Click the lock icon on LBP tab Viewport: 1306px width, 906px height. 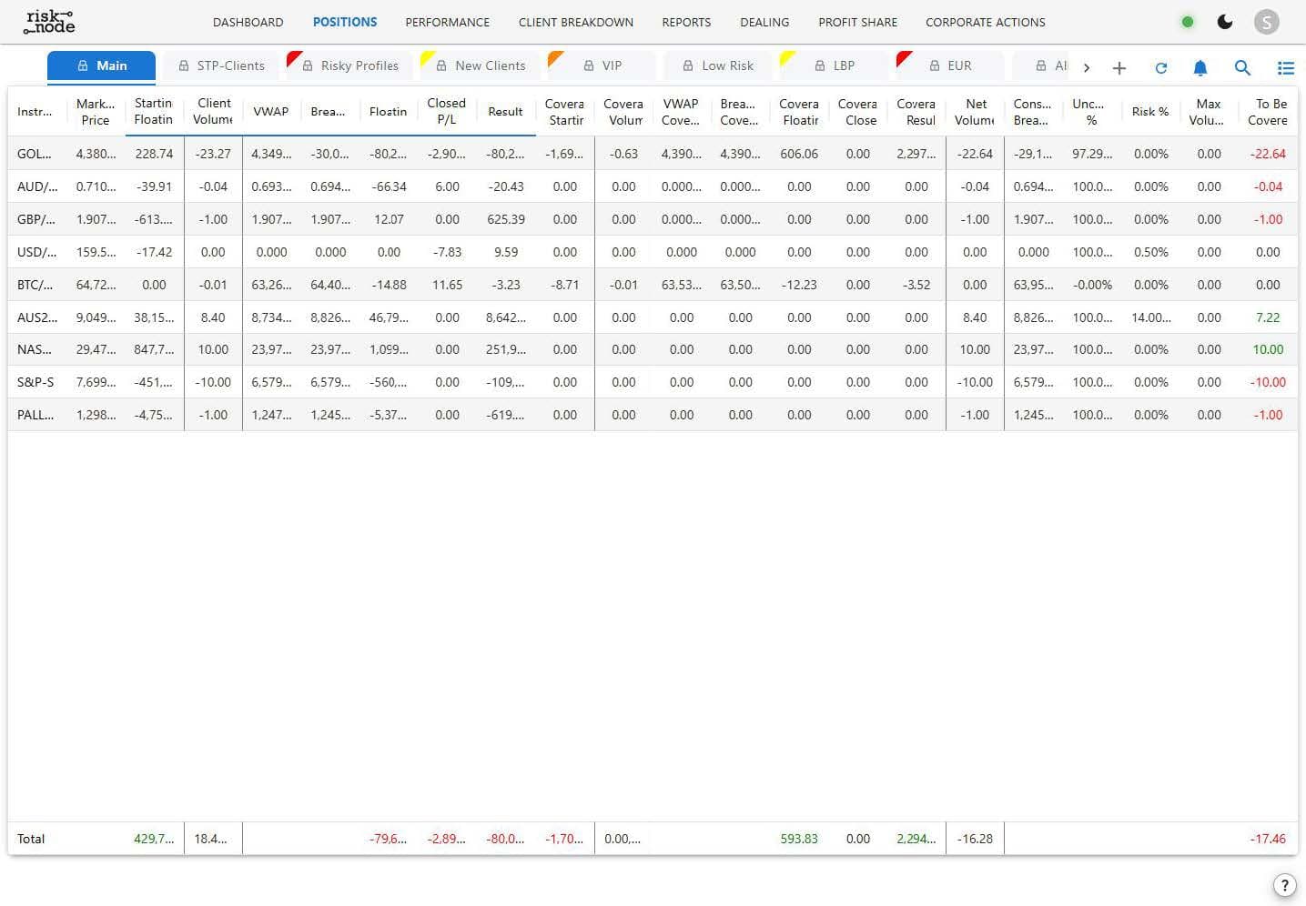coord(820,65)
